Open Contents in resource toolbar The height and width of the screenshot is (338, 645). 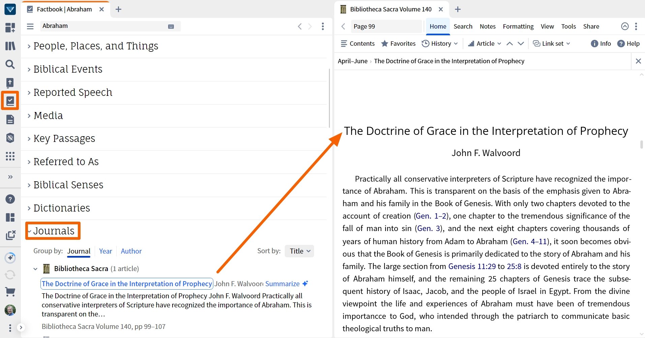tap(358, 44)
